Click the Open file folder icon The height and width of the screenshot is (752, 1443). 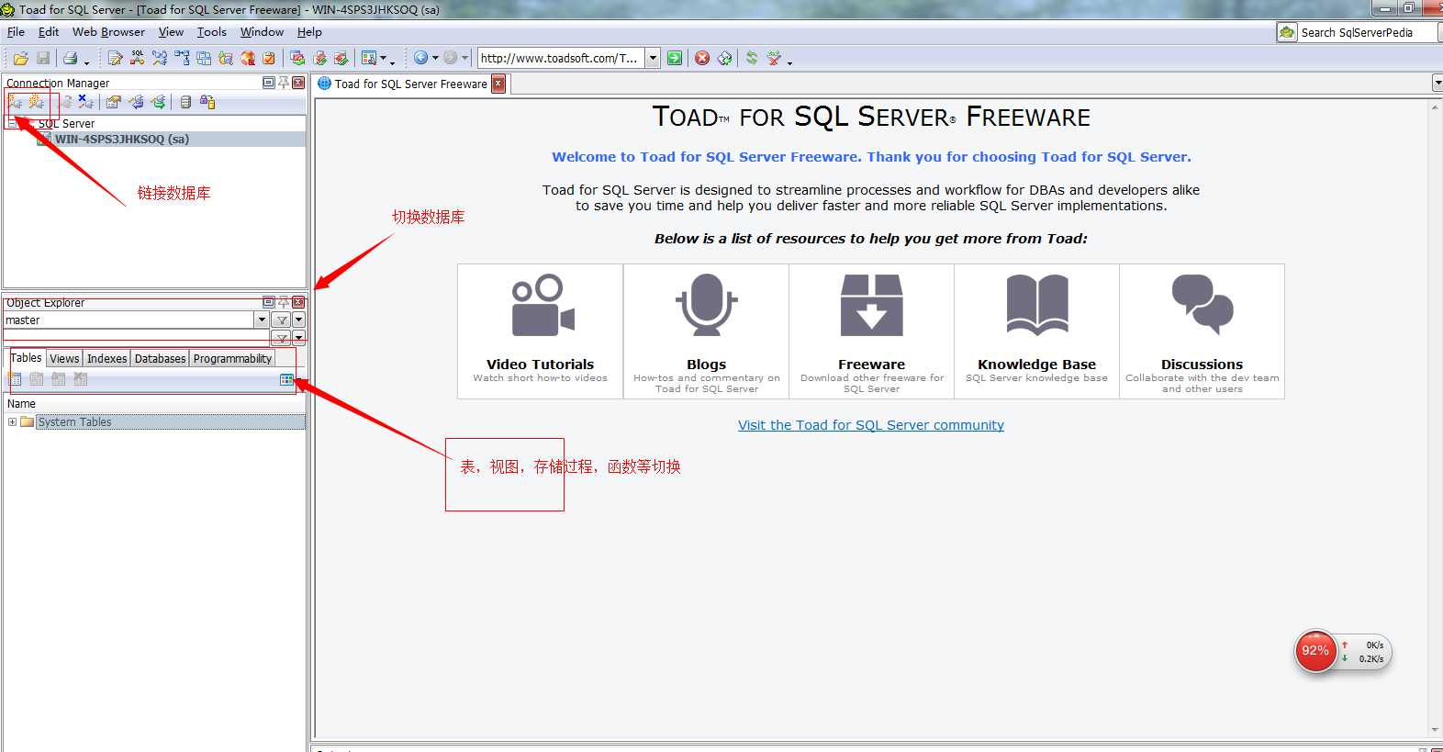click(20, 58)
